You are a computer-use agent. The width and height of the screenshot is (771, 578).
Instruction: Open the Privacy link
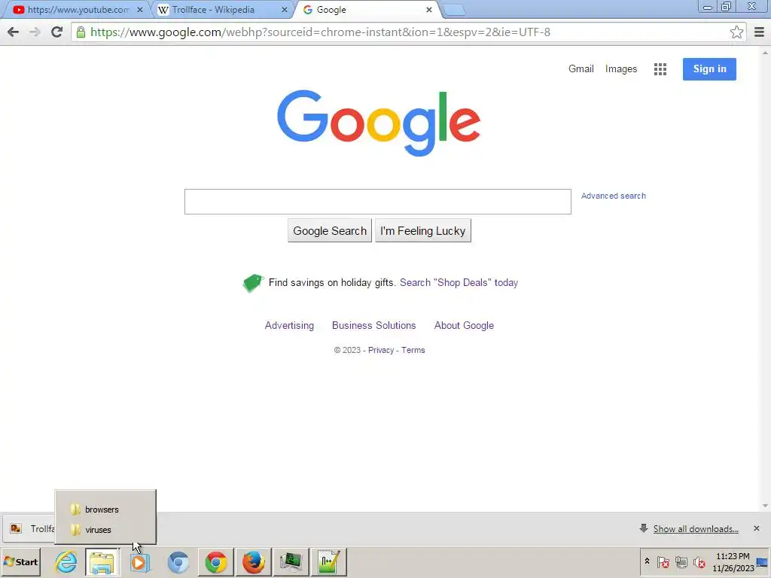[x=381, y=350]
